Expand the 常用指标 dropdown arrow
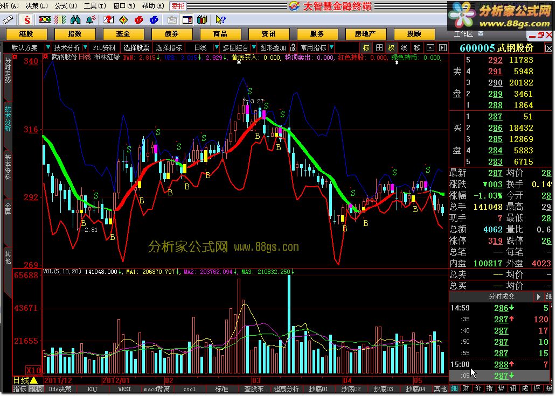Screen dimensions: 556x396 (331, 47)
